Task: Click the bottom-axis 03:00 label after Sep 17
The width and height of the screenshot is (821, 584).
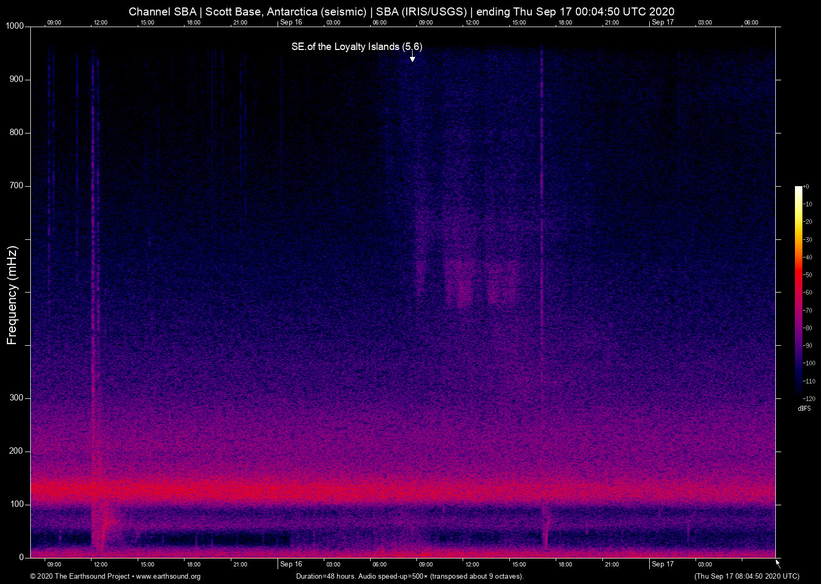Action: pos(705,564)
